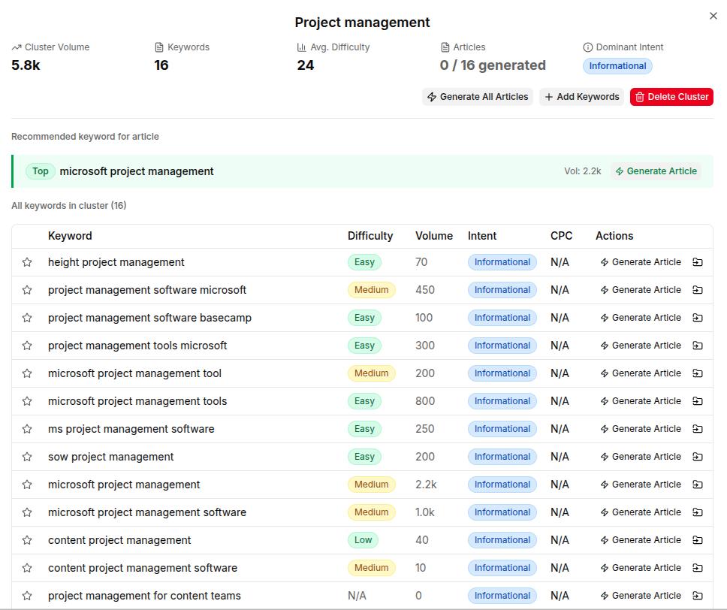Generate Article for 'project management for content teams'
Image resolution: width=727 pixels, height=610 pixels.
(641, 596)
